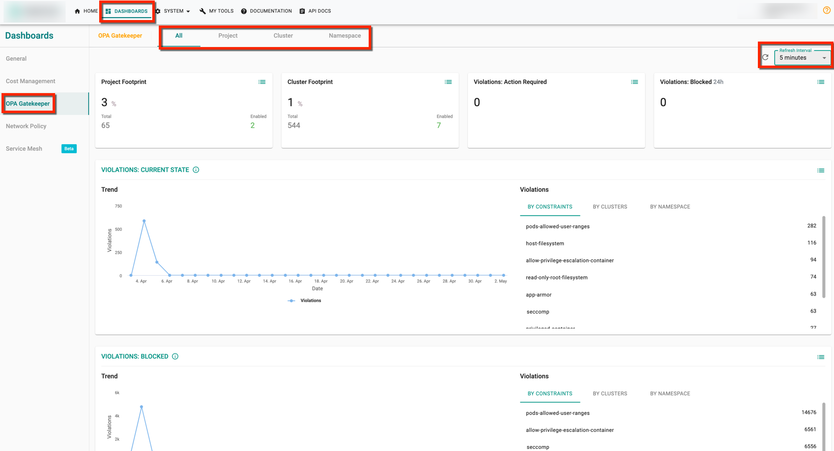The image size is (834, 451).
Task: Open list icon on Violations: Action Required card
Action: point(635,82)
